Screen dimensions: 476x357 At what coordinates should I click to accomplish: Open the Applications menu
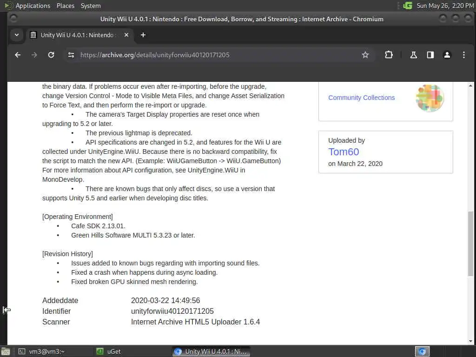(x=33, y=6)
